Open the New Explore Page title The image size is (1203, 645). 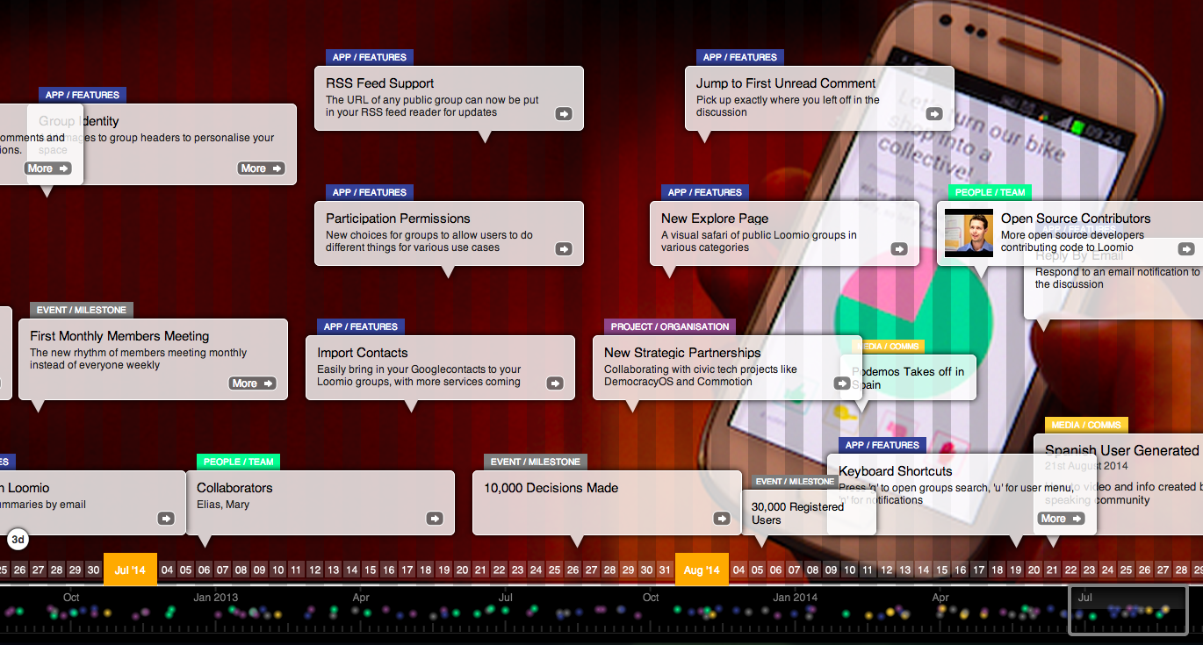point(715,219)
